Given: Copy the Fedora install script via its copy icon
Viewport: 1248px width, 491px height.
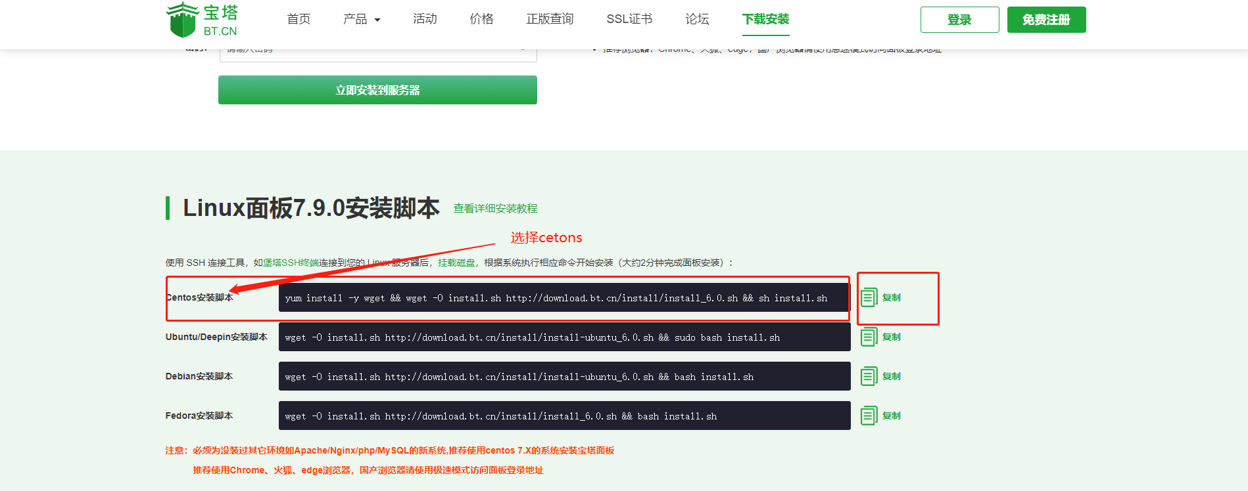Looking at the screenshot, I should (869, 416).
